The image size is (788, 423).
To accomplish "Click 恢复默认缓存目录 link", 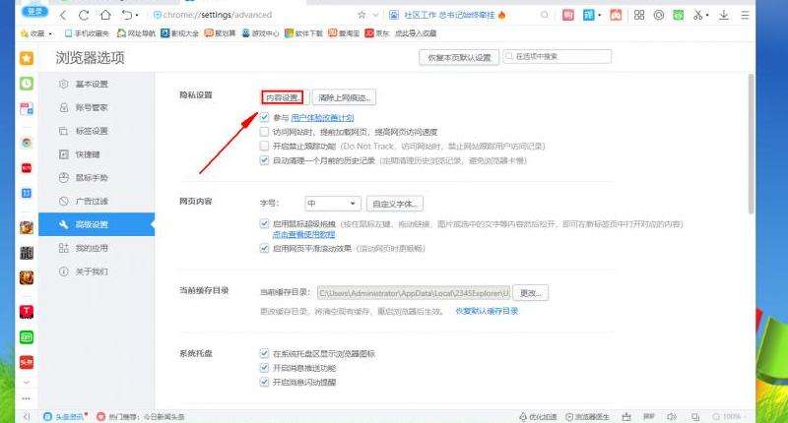I will 486,311.
